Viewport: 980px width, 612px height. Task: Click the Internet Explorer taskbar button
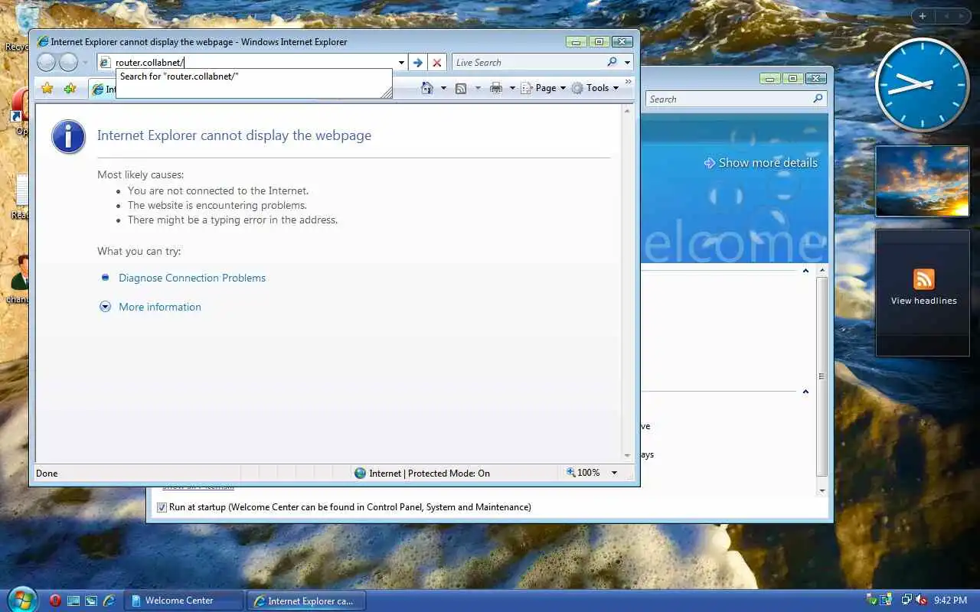[305, 601]
